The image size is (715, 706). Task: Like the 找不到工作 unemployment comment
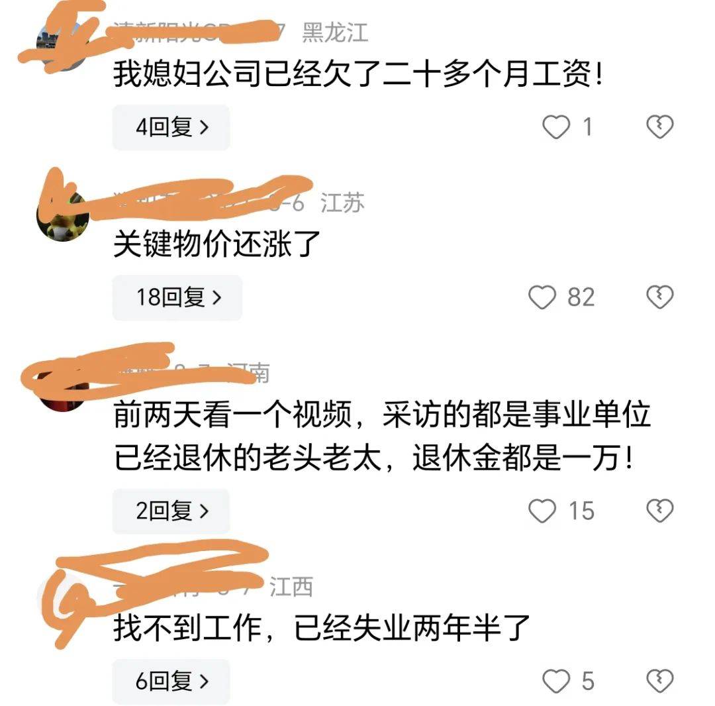point(556,681)
